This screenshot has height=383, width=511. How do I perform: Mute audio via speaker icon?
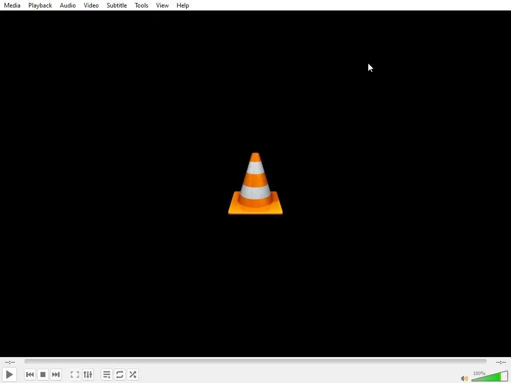pos(465,378)
